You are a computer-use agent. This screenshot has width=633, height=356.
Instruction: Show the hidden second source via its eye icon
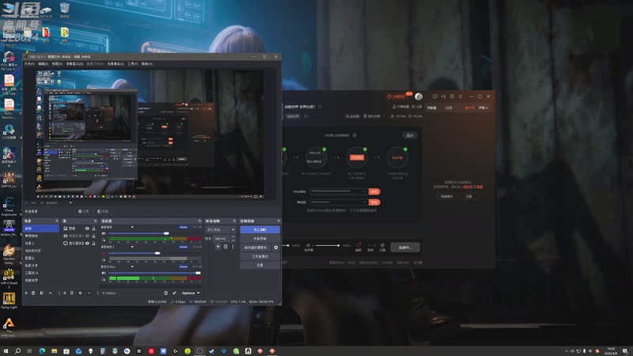(87, 236)
